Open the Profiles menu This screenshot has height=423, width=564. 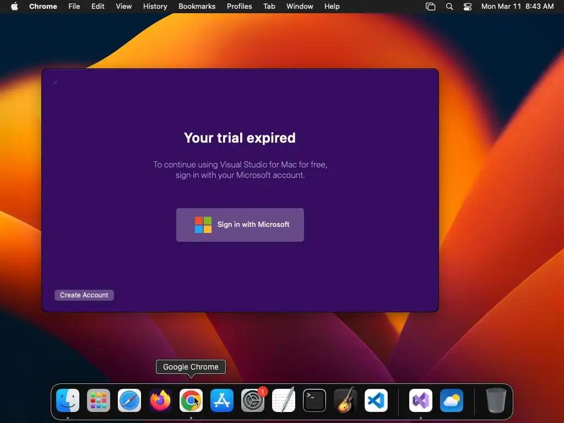239,7
